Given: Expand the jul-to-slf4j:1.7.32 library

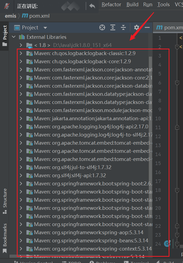Looking at the screenshot, I should click(x=21, y=167).
